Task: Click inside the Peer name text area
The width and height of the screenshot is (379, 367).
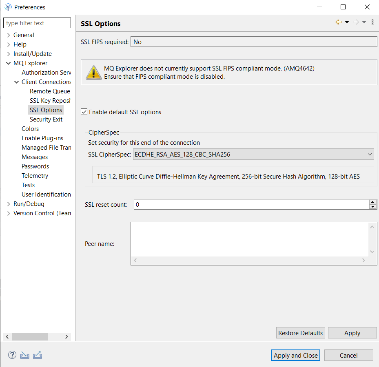Action: coord(249,239)
